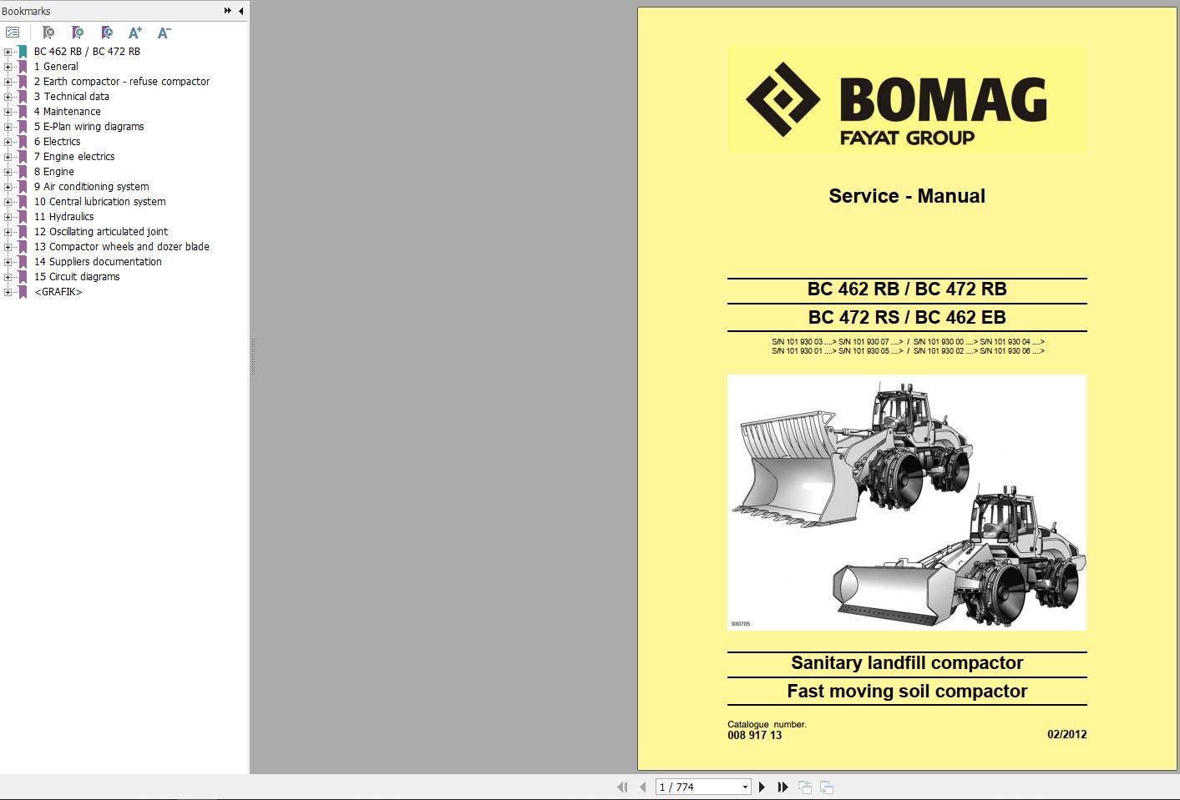Open the '12 Oscillating articulated joint' bookmark
The image size is (1180, 800).
coord(101,232)
